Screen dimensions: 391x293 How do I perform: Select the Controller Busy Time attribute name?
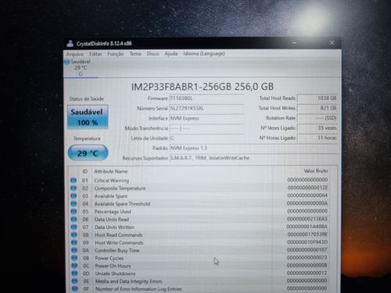(117, 250)
